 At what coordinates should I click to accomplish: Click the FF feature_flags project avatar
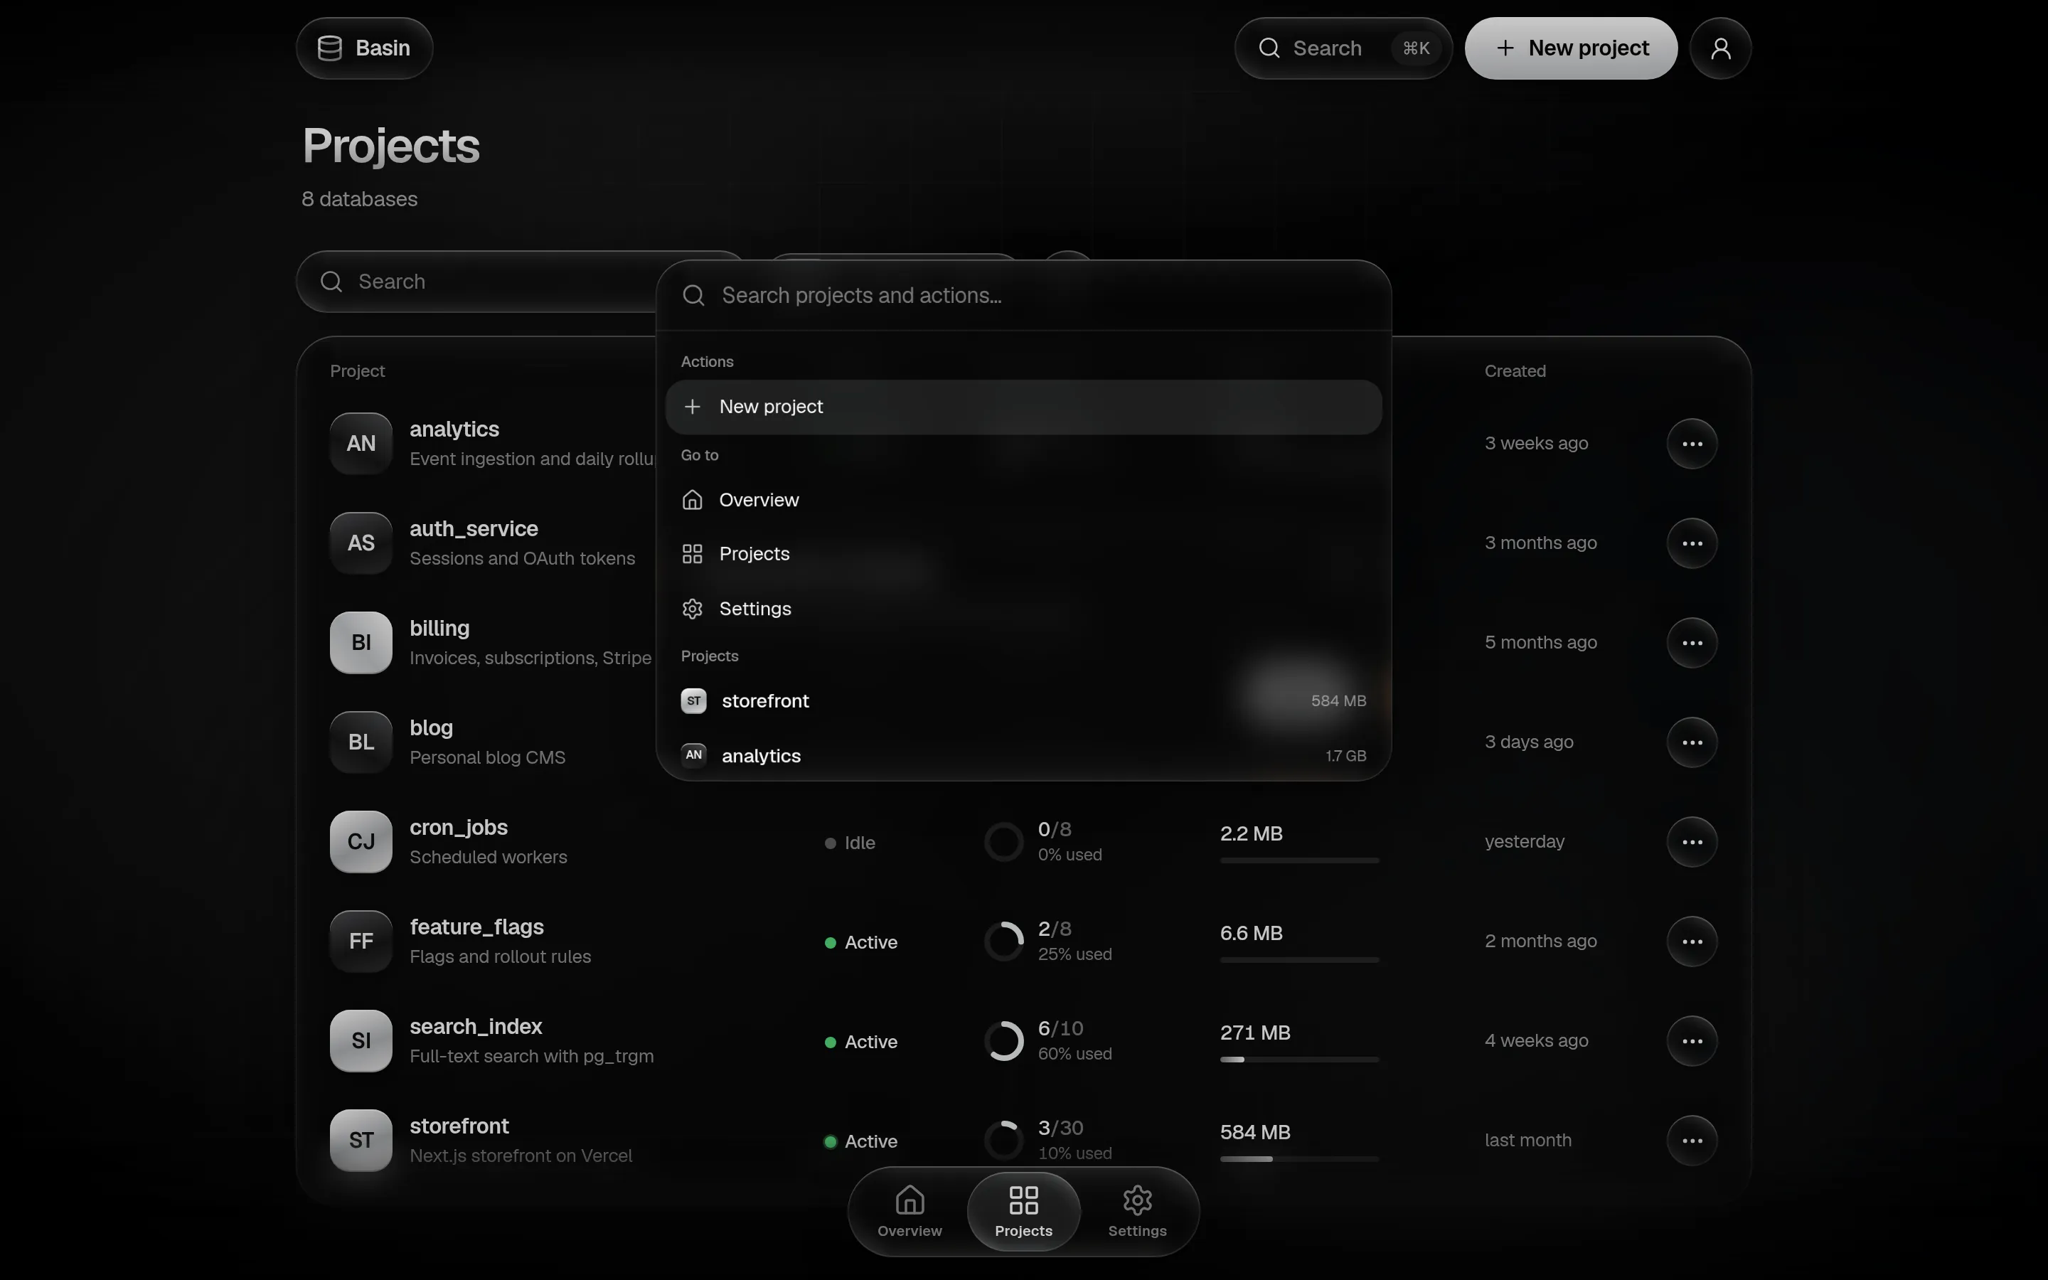[361, 942]
